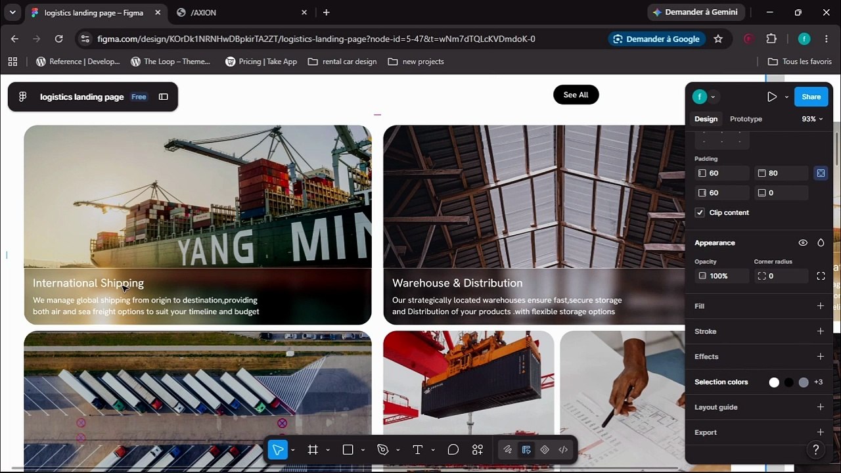The width and height of the screenshot is (841, 473).
Task: Toggle layer visibility eye in Appearance
Action: (803, 243)
